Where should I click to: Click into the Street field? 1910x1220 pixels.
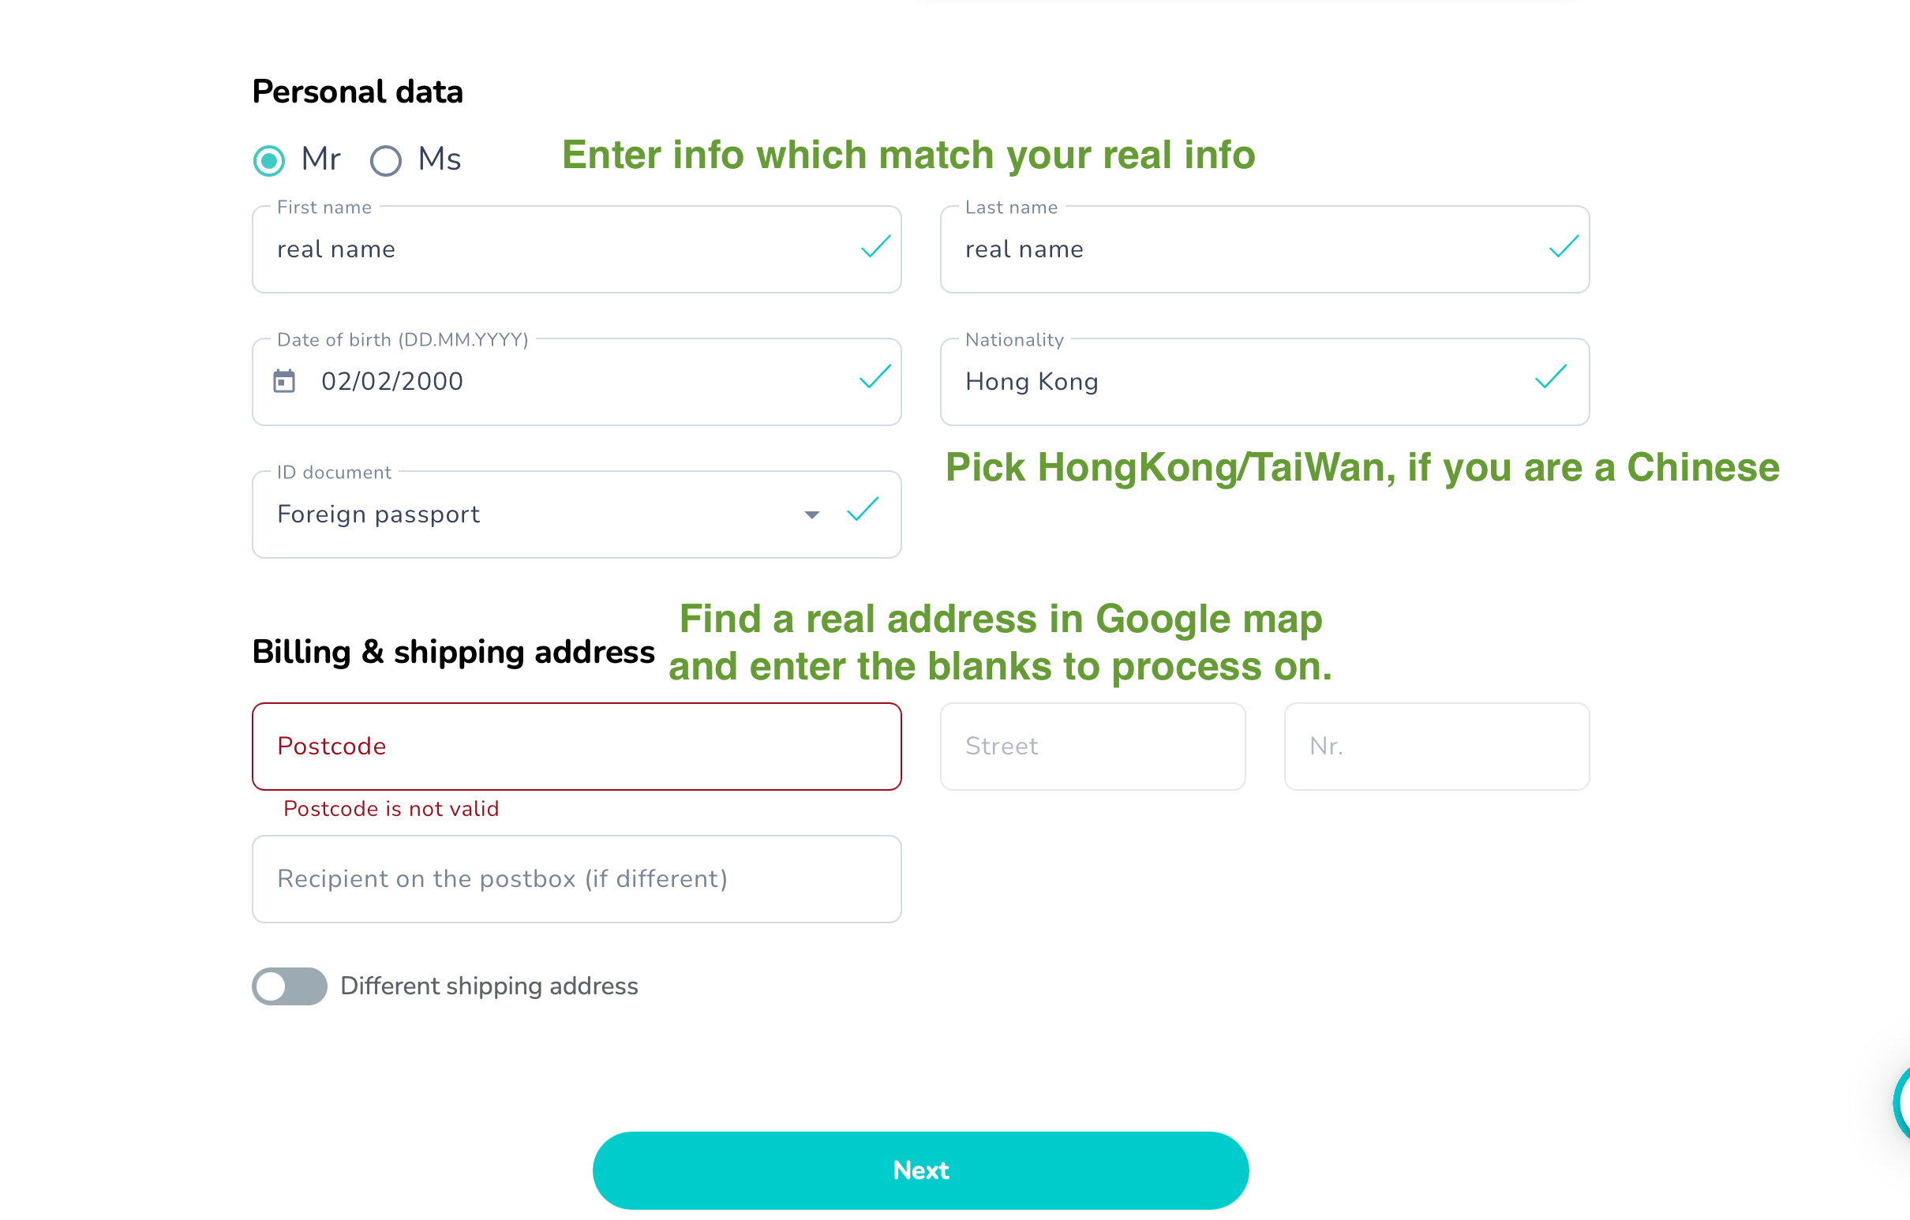tap(1092, 747)
